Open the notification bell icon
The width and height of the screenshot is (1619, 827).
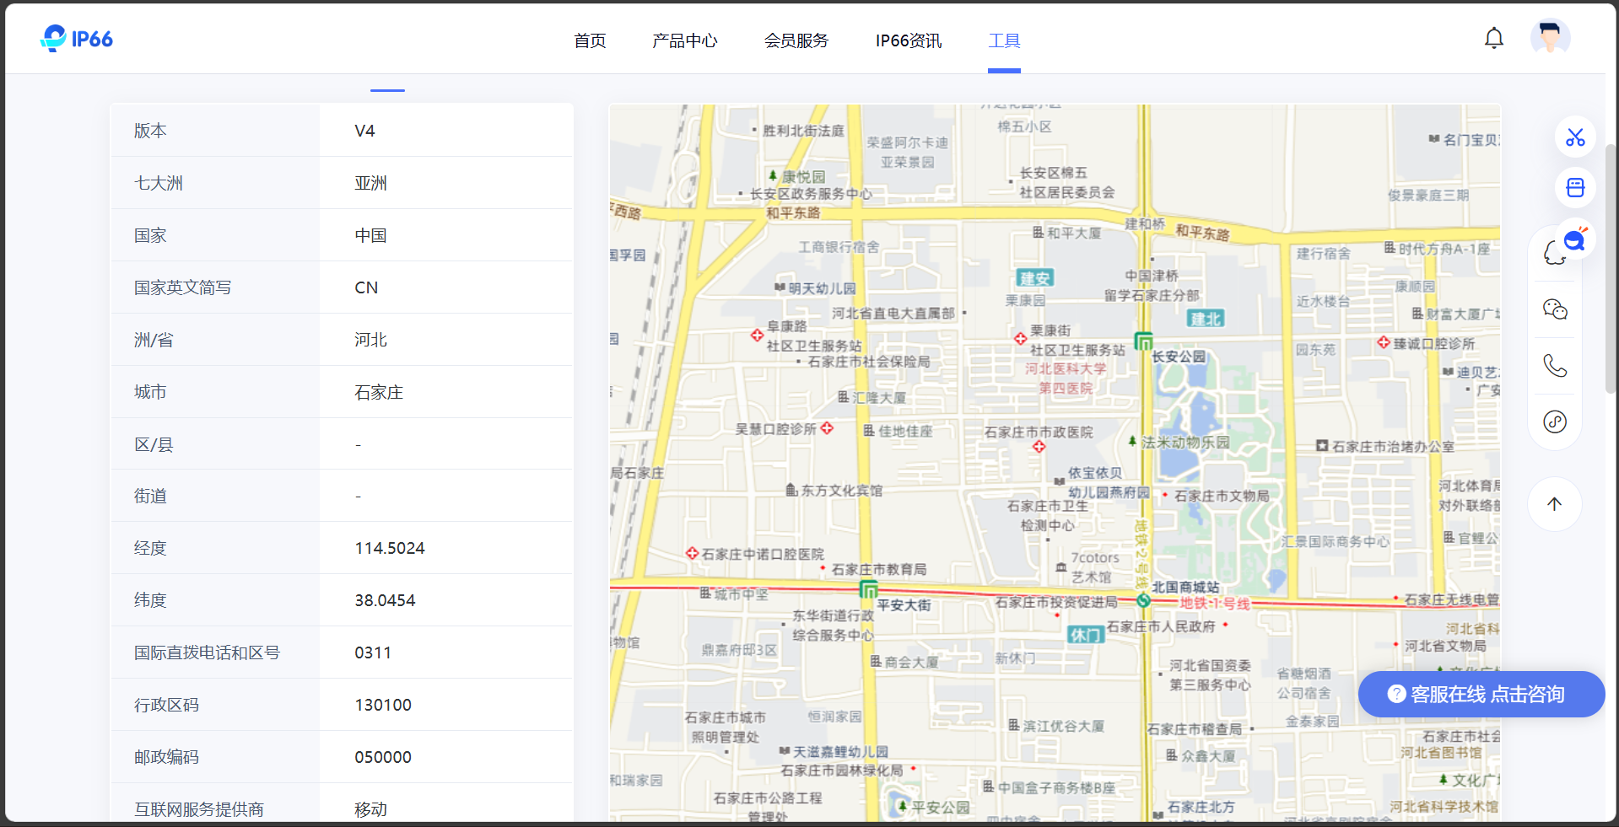1493,37
